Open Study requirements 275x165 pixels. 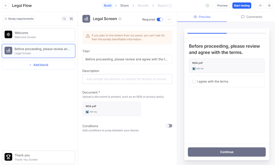pyautogui.click(x=19, y=19)
